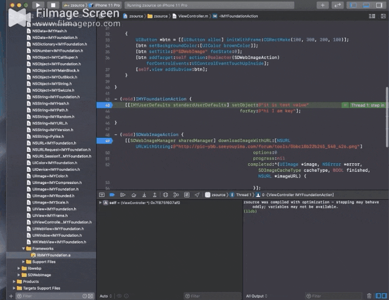Open NSData+IMYHash.h file
This screenshot has height=300, width=389.
click(47, 31)
